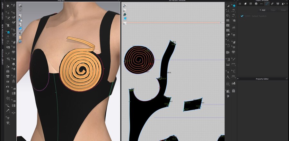Image resolution: width=289 pixels, height=141 pixels.
Task: Click the Copy button in Object Browser
Action: point(273,10)
